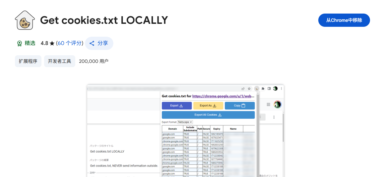Remove extension with 从Chrome中移除 button

coord(344,20)
